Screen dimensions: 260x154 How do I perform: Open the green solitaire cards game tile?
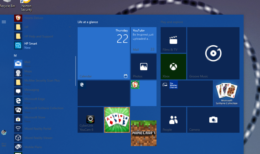click(x=117, y=120)
